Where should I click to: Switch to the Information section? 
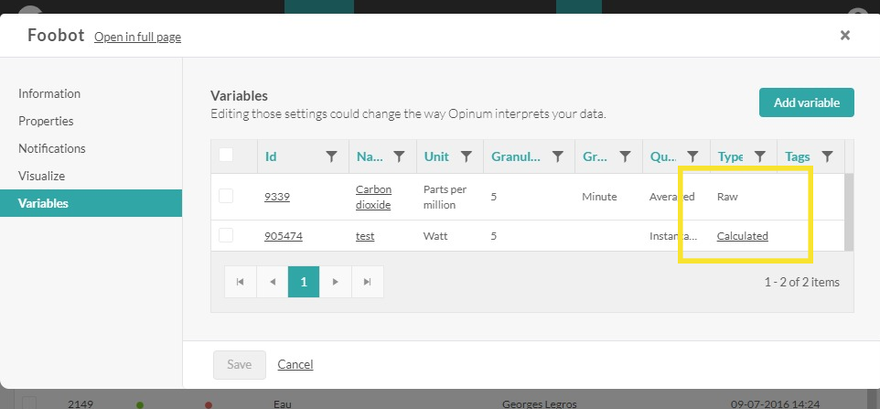pos(49,93)
